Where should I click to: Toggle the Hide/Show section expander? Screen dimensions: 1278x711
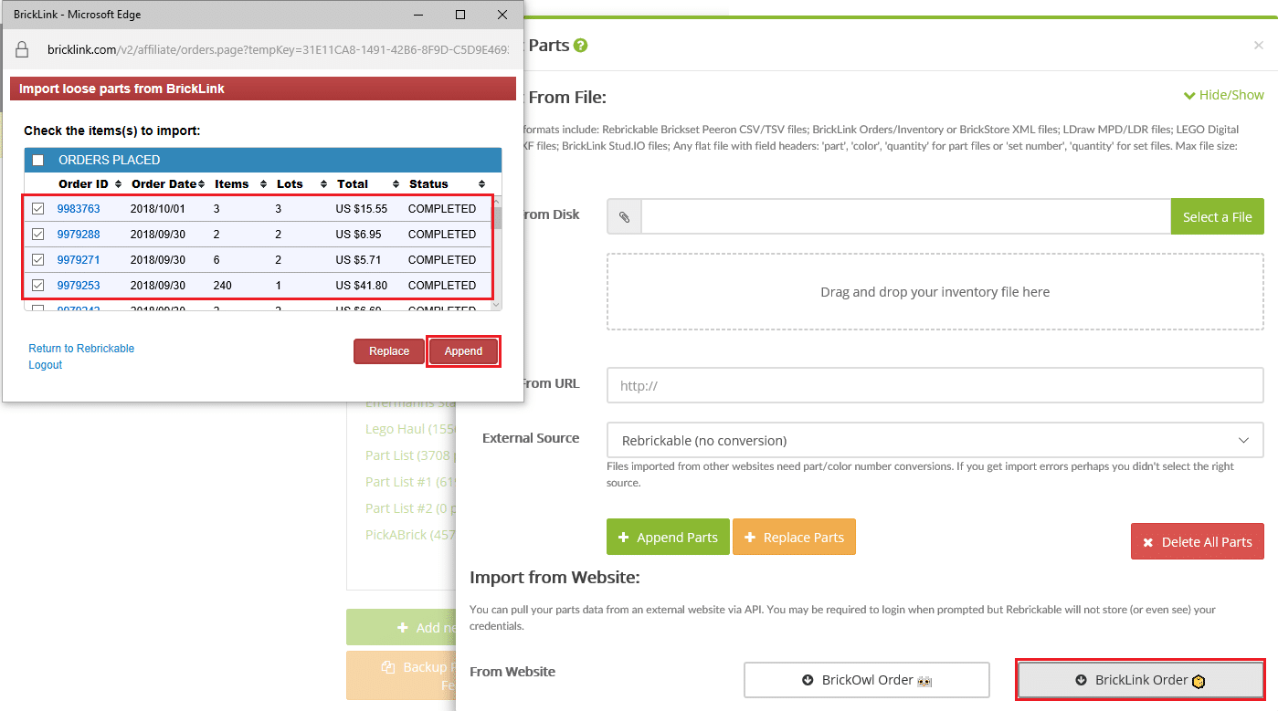[x=1224, y=95]
